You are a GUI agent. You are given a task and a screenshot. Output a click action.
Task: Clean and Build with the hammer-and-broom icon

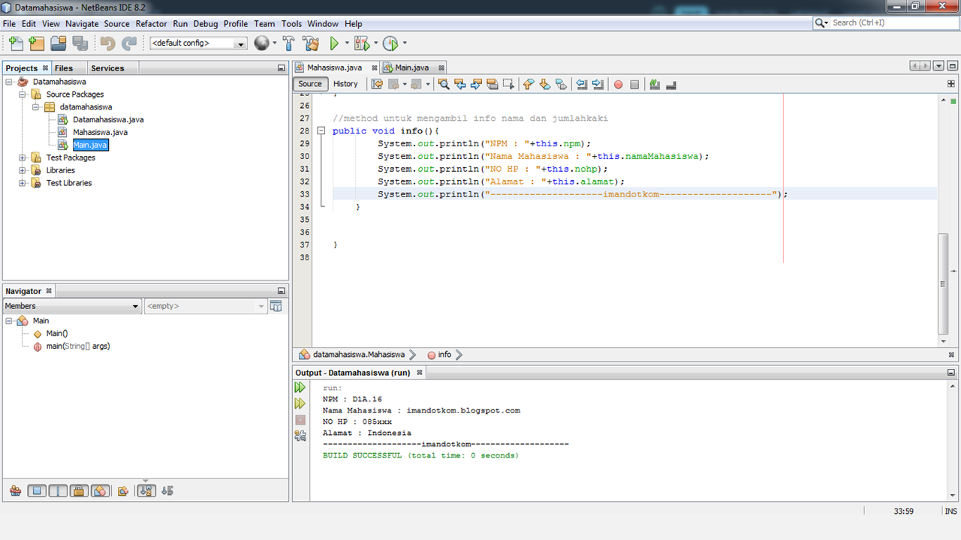(x=311, y=43)
